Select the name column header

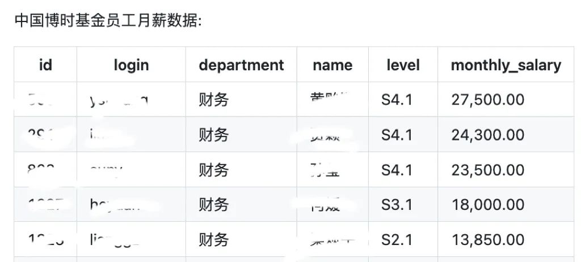(332, 66)
